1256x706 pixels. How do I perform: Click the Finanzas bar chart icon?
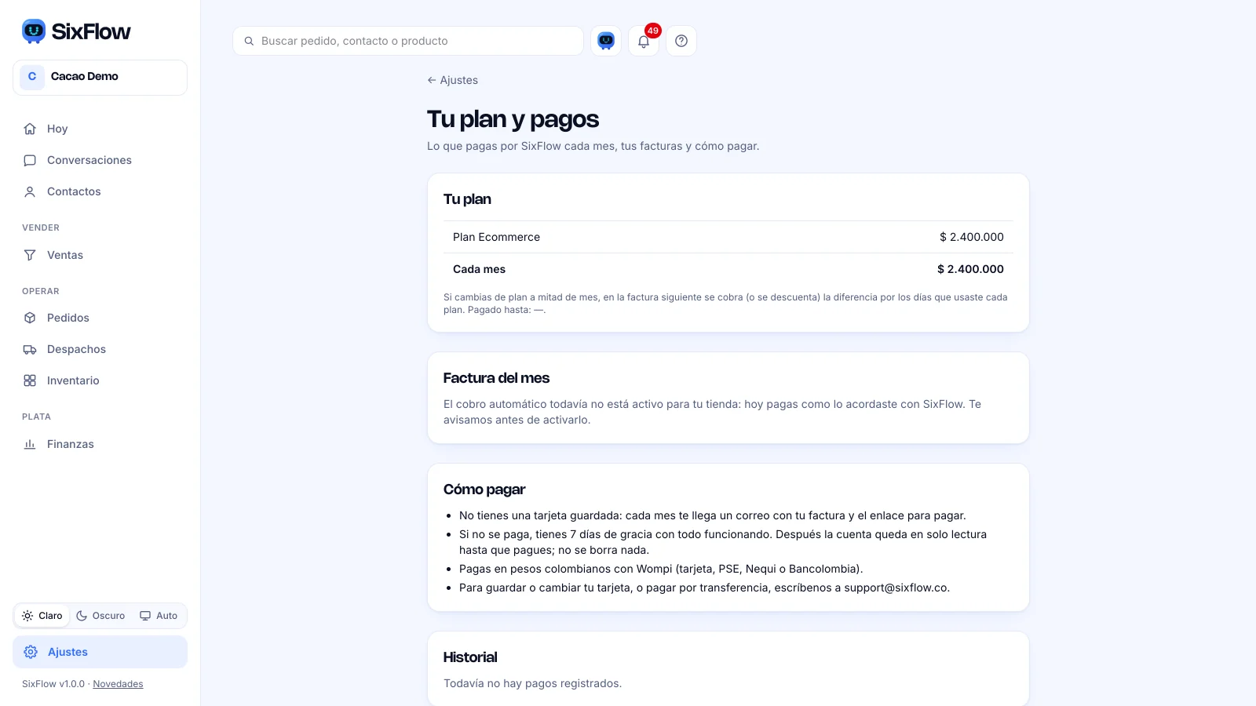[30, 444]
